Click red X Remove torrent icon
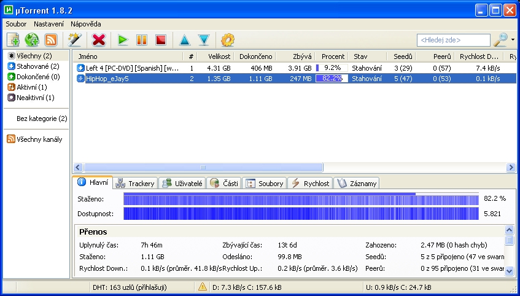 (x=98, y=40)
